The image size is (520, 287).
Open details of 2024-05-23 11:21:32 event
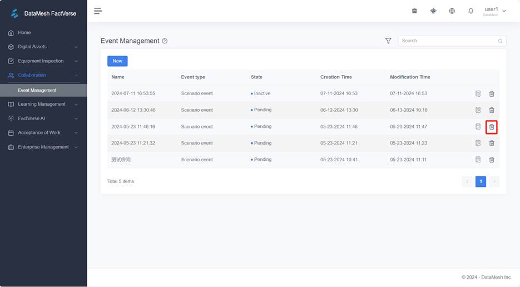point(478,143)
